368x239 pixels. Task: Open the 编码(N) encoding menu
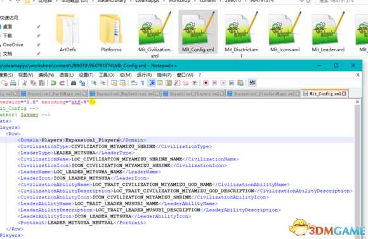[x=46, y=75]
